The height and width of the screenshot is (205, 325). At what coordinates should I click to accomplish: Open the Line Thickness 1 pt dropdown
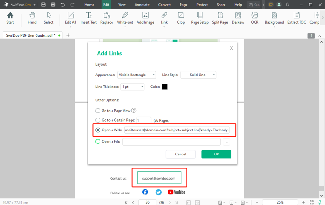[132, 87]
